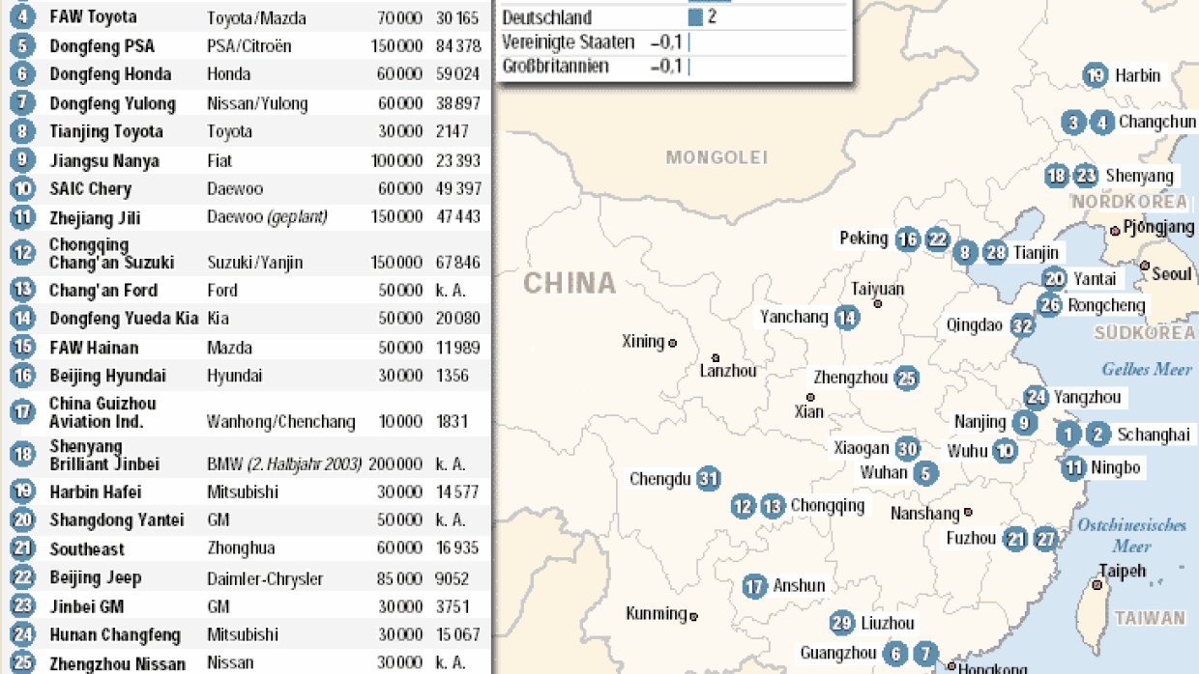The width and height of the screenshot is (1199, 674).
Task: Select marker 31 beside Chengdu on map
Action: (709, 478)
